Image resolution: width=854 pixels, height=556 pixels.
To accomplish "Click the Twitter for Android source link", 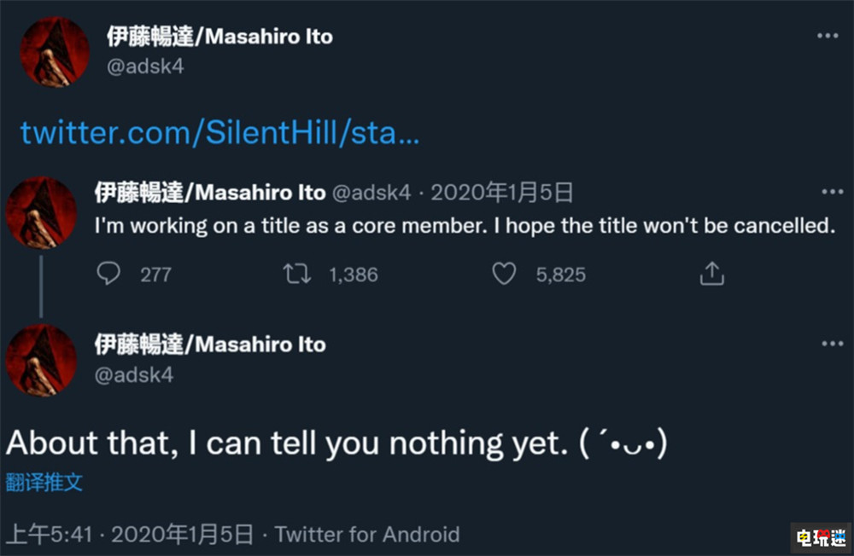I will (367, 535).
